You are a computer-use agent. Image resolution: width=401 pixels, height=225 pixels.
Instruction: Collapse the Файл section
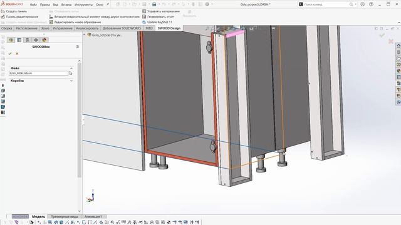[x=71, y=68]
